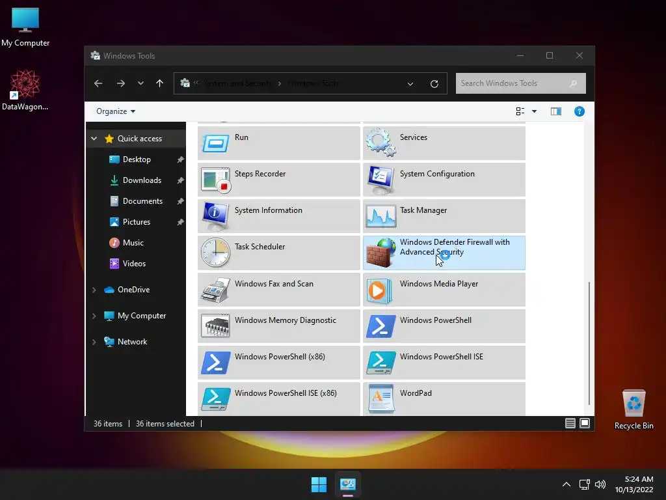Refresh the Windows Tools folder
666x500 pixels.
pos(434,84)
